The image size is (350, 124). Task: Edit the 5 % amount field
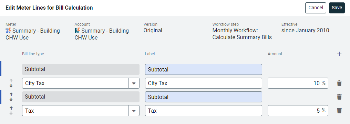[x=298, y=111]
